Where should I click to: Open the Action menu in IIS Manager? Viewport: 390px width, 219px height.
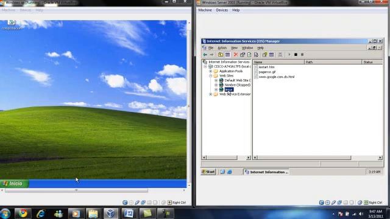tap(222, 47)
